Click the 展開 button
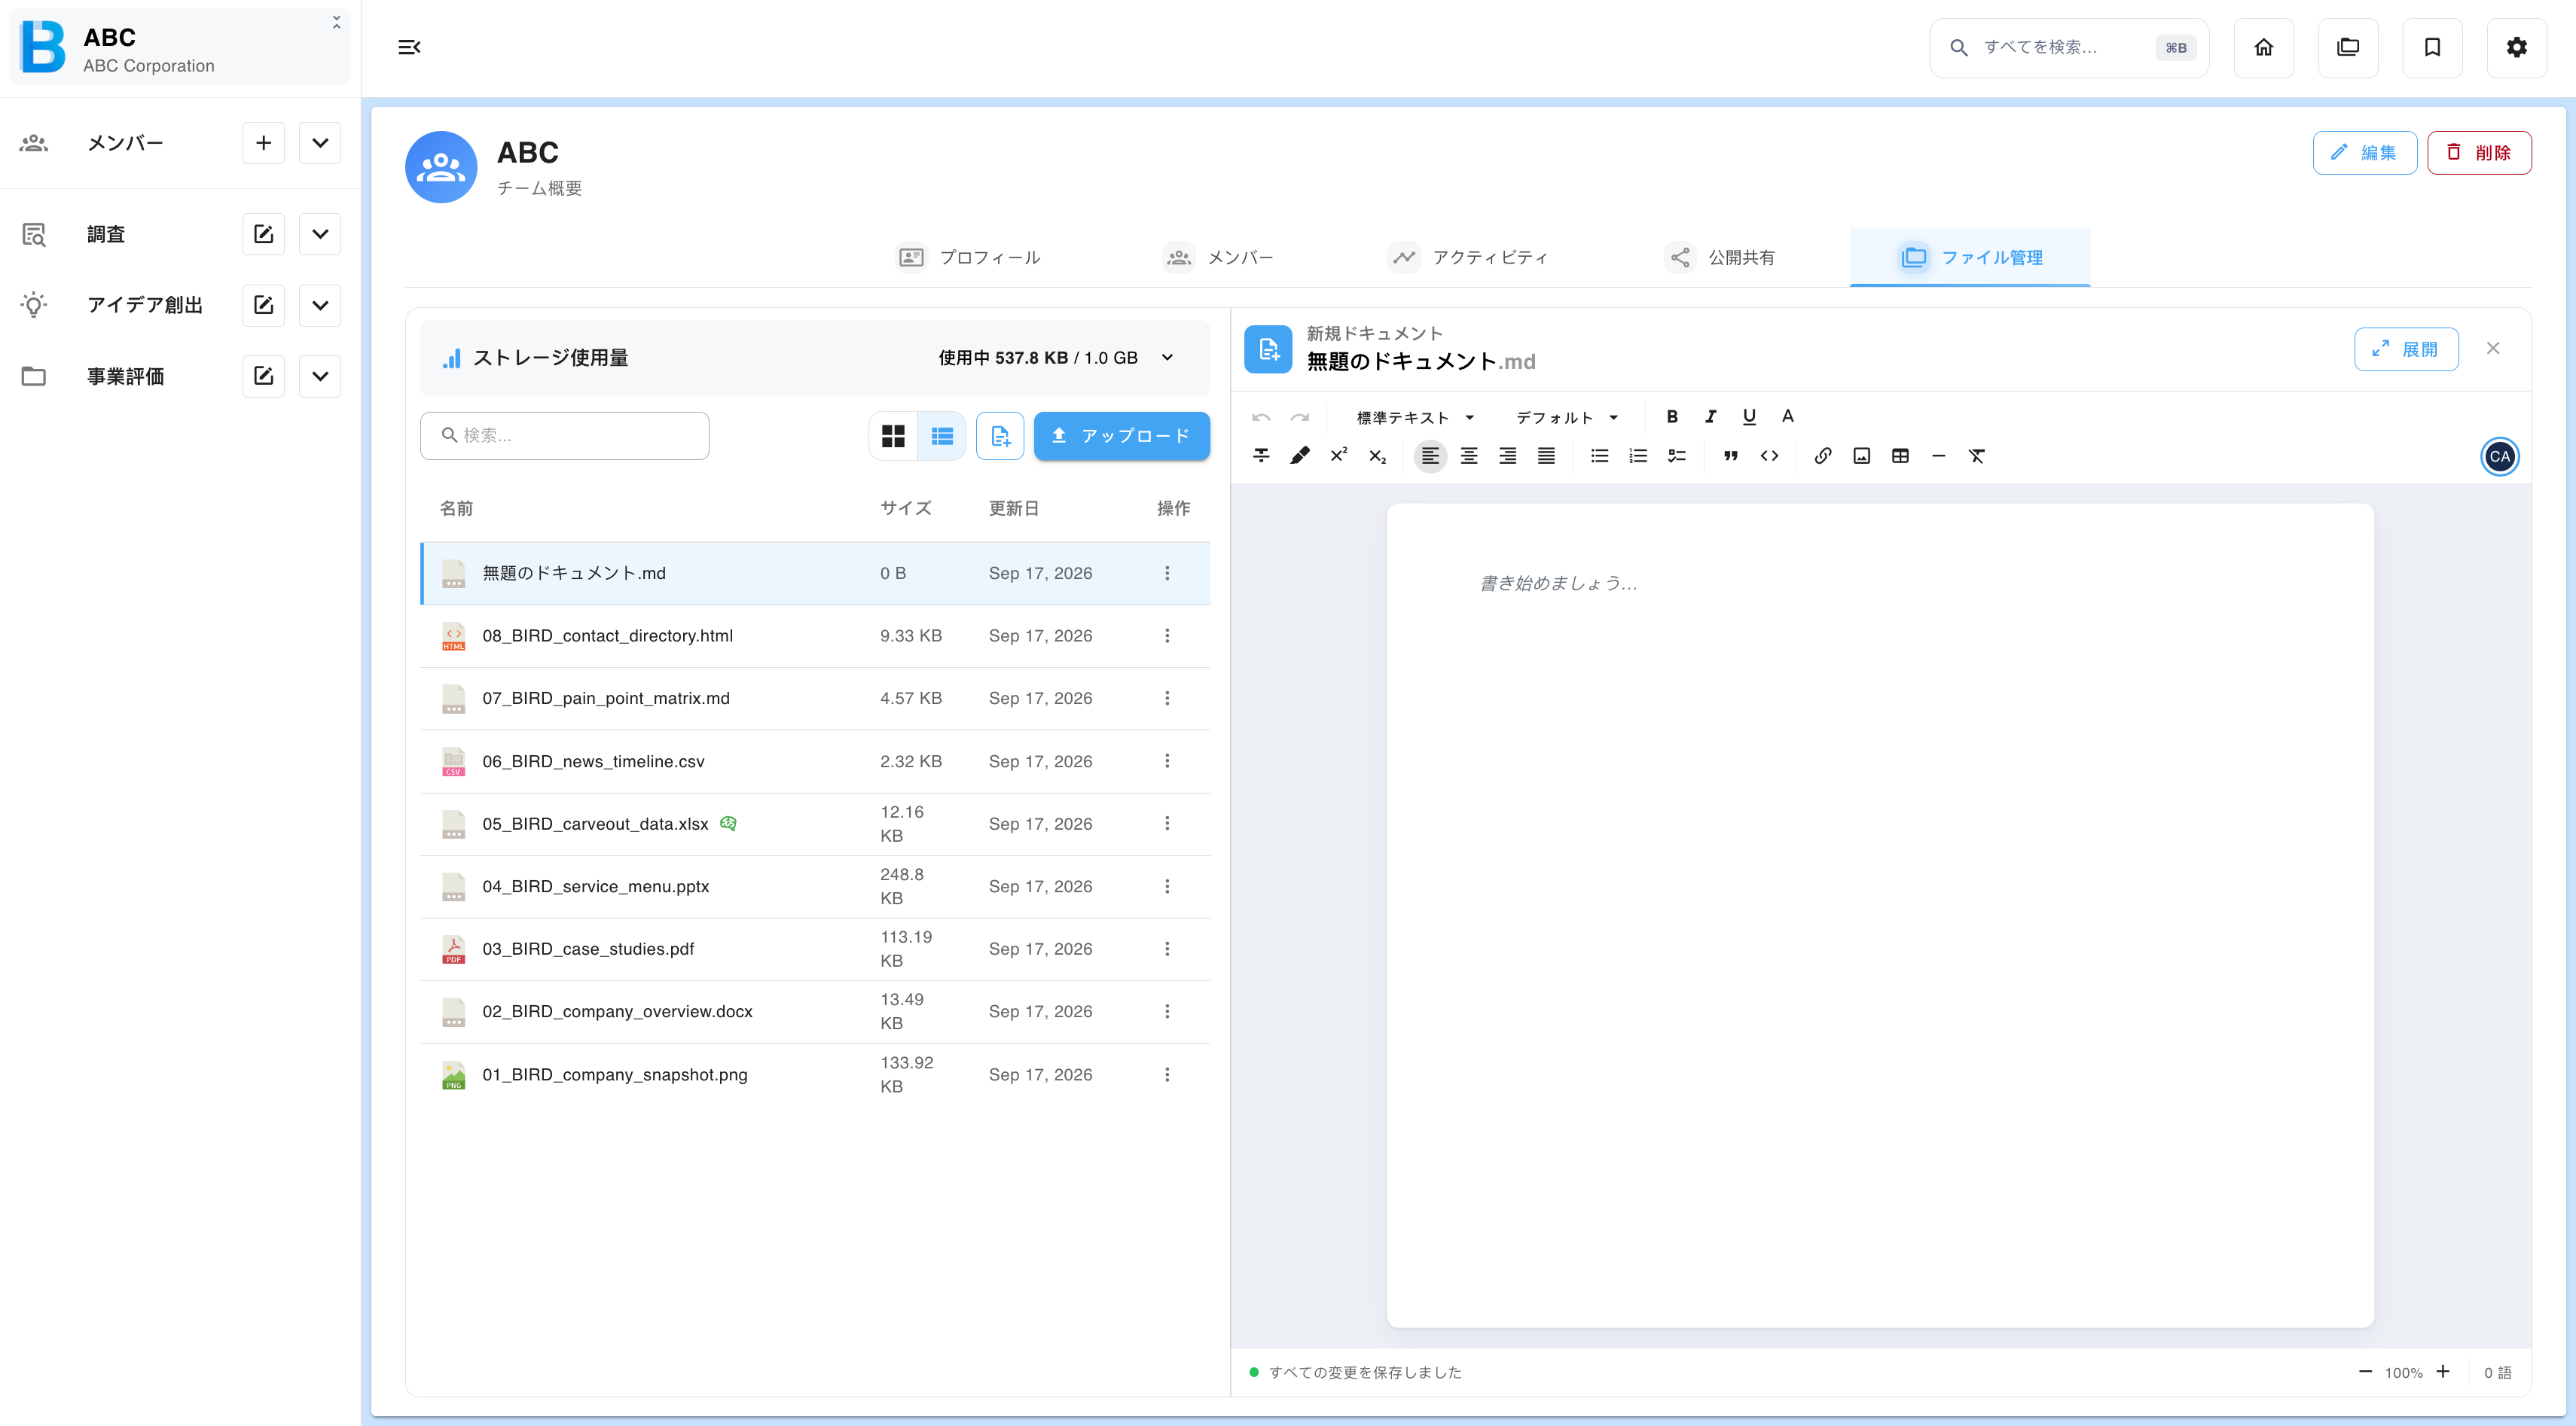The width and height of the screenshot is (2576, 1426). (x=2406, y=349)
